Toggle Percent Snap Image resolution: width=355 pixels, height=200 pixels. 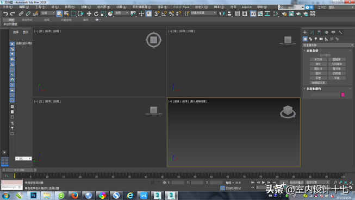point(171,14)
